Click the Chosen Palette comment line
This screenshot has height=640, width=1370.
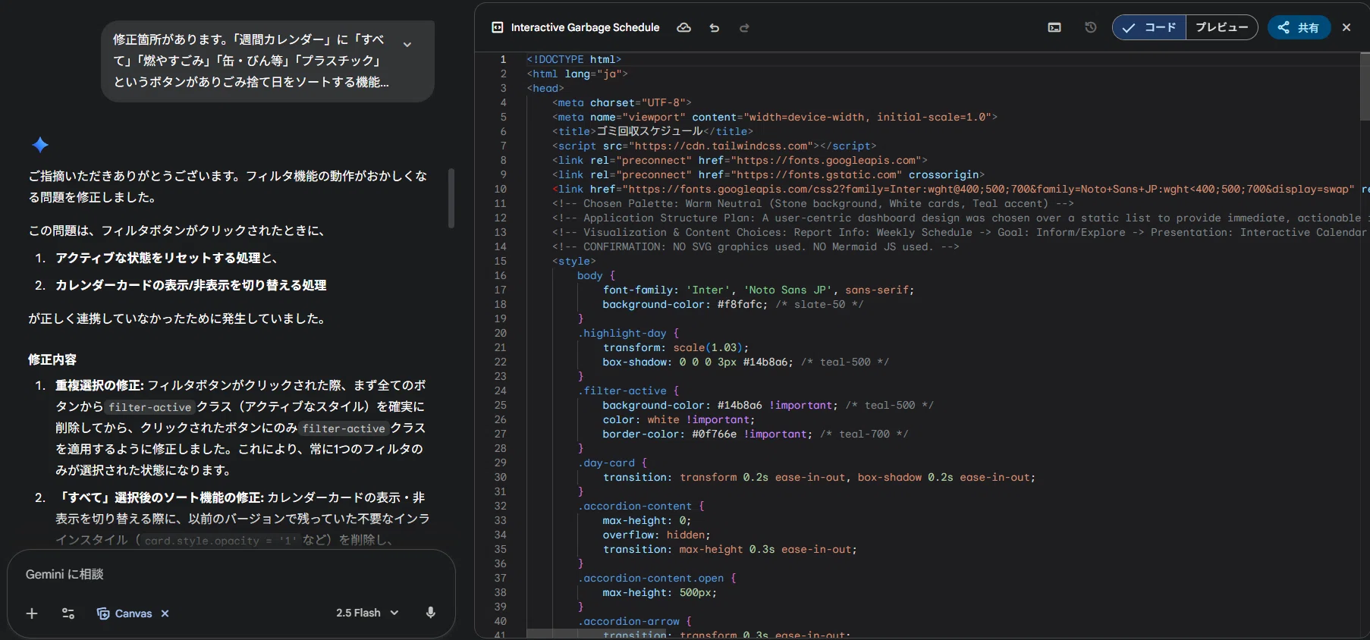click(812, 203)
